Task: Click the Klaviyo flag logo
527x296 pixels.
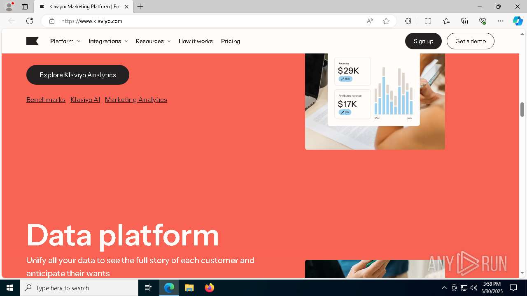Action: 33,41
